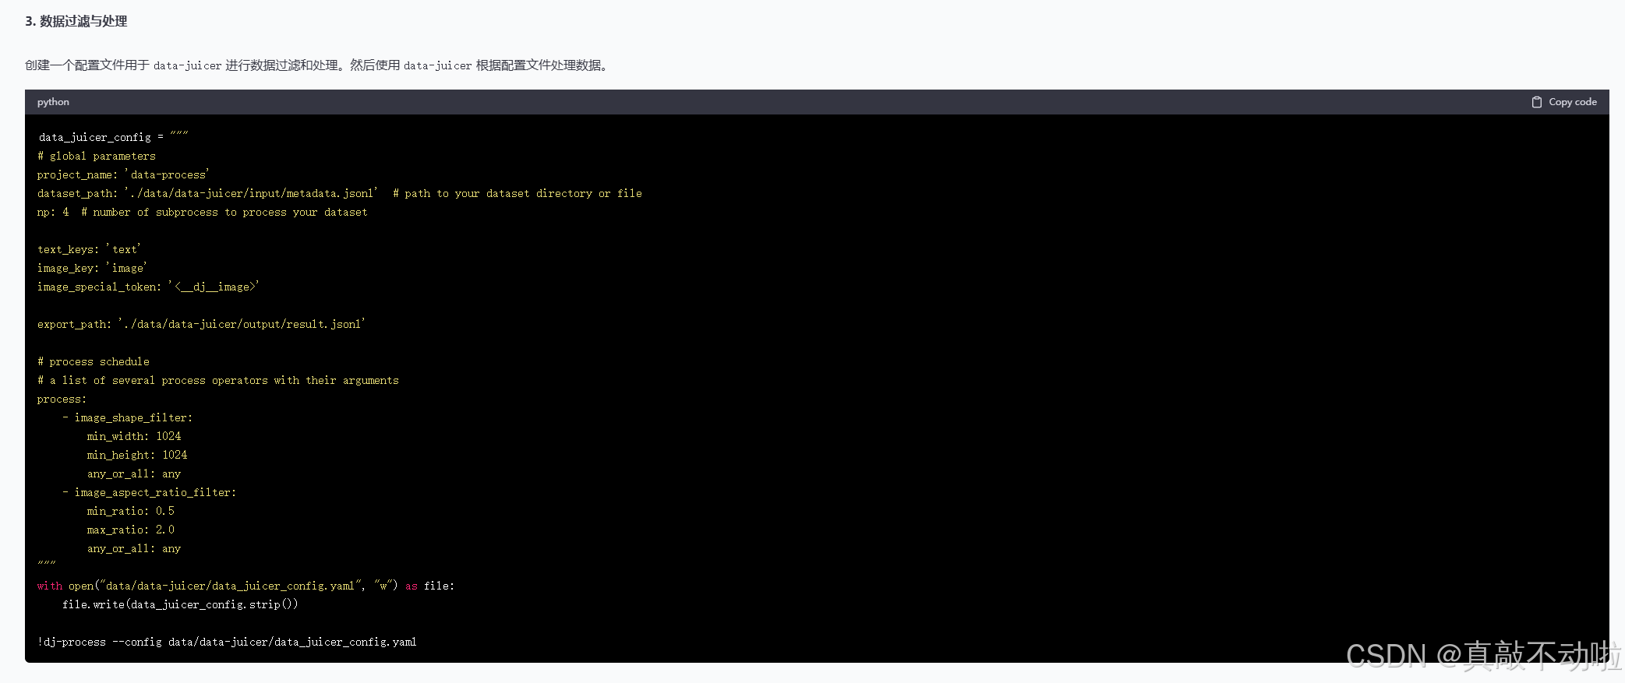Click the 'min_width: 1024' line

[134, 436]
